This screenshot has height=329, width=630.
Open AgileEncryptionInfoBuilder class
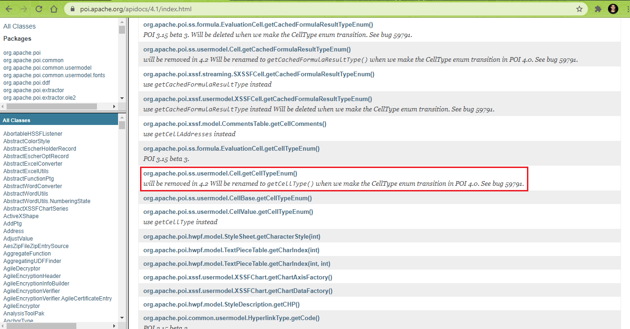point(36,284)
